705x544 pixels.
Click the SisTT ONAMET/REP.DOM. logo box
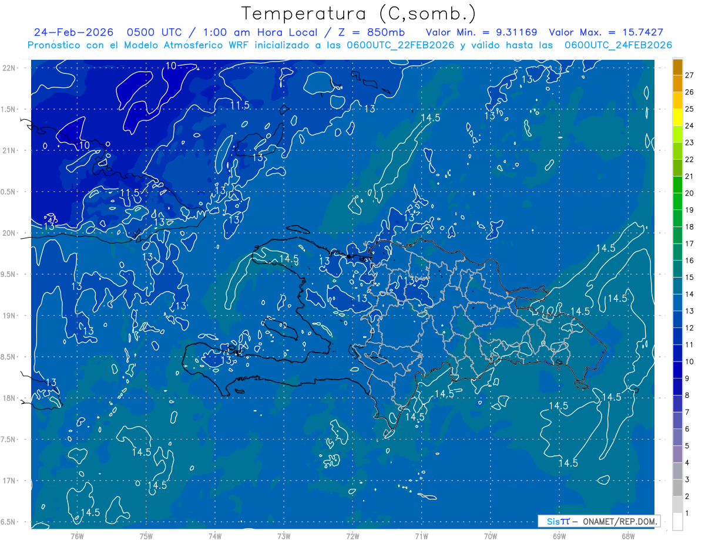pos(599,521)
